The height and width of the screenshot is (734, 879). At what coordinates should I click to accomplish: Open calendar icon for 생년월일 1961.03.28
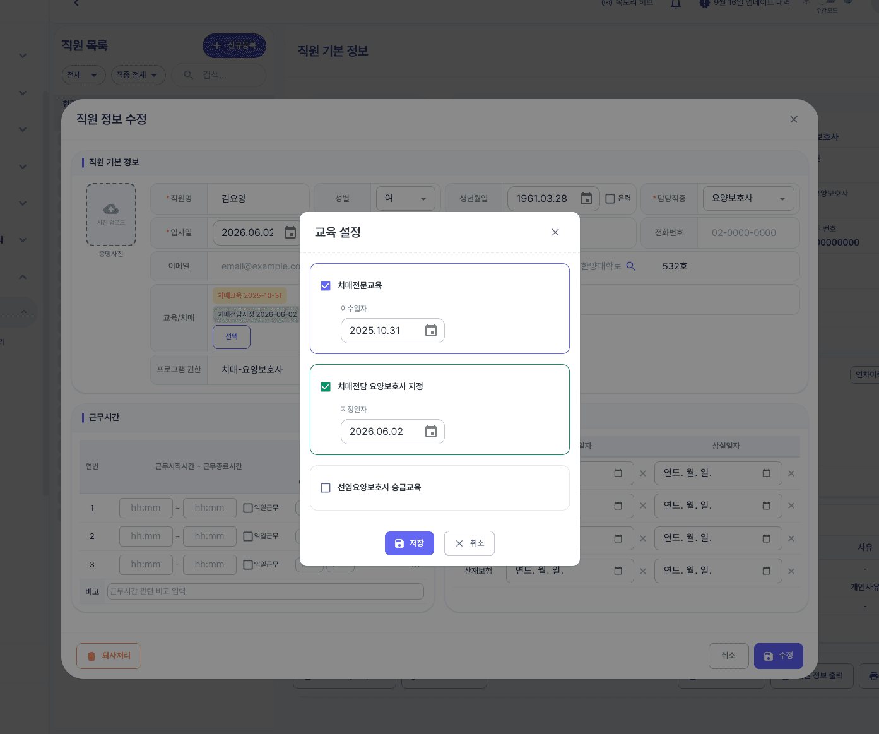point(586,199)
